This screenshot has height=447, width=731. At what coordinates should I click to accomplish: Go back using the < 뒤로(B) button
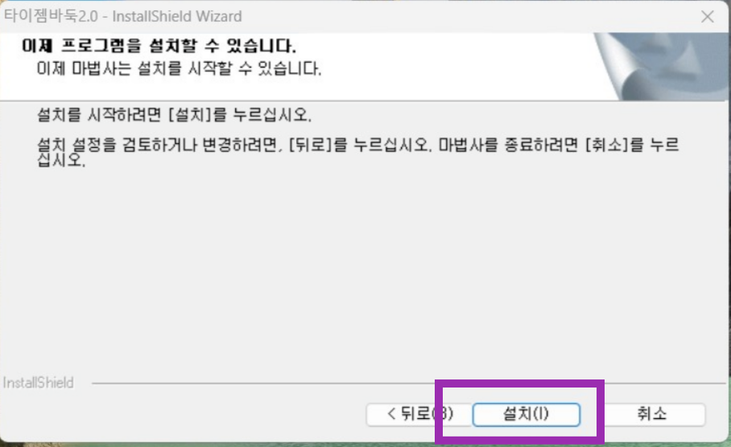point(418,414)
